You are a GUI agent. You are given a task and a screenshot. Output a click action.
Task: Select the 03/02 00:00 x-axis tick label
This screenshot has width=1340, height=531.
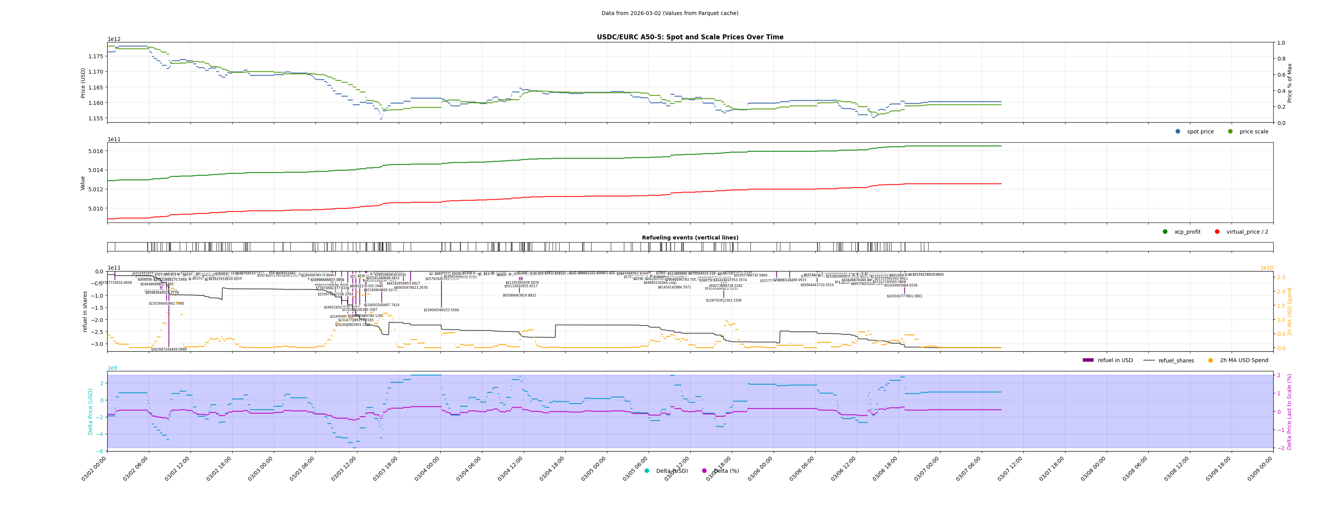click(x=94, y=469)
